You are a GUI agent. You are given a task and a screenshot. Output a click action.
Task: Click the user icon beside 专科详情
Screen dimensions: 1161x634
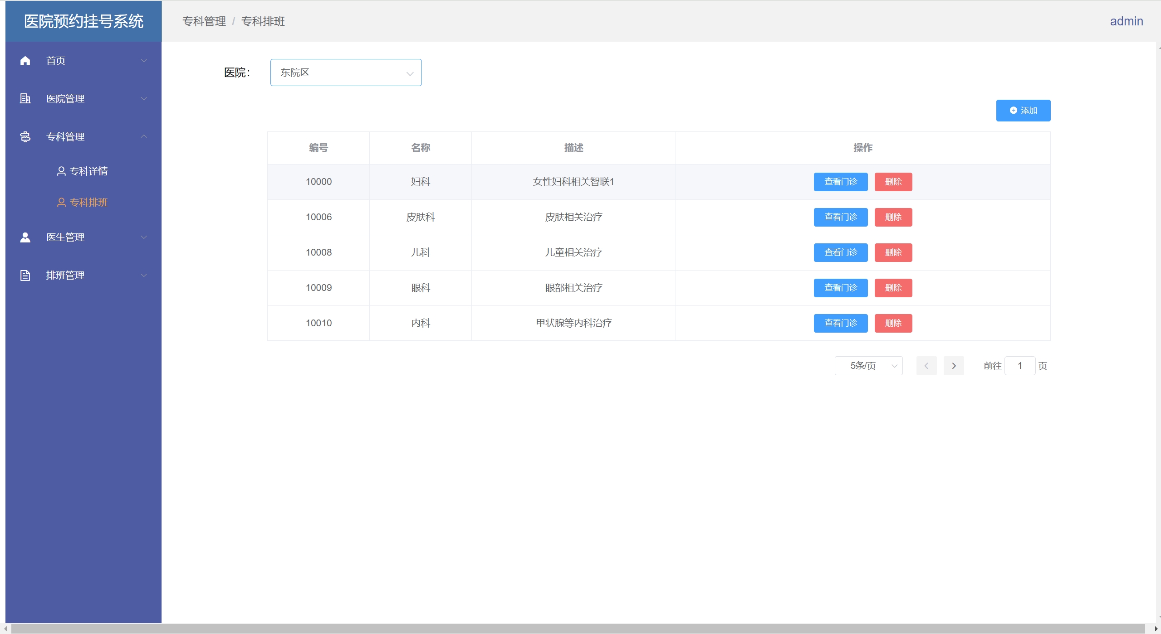click(x=61, y=171)
